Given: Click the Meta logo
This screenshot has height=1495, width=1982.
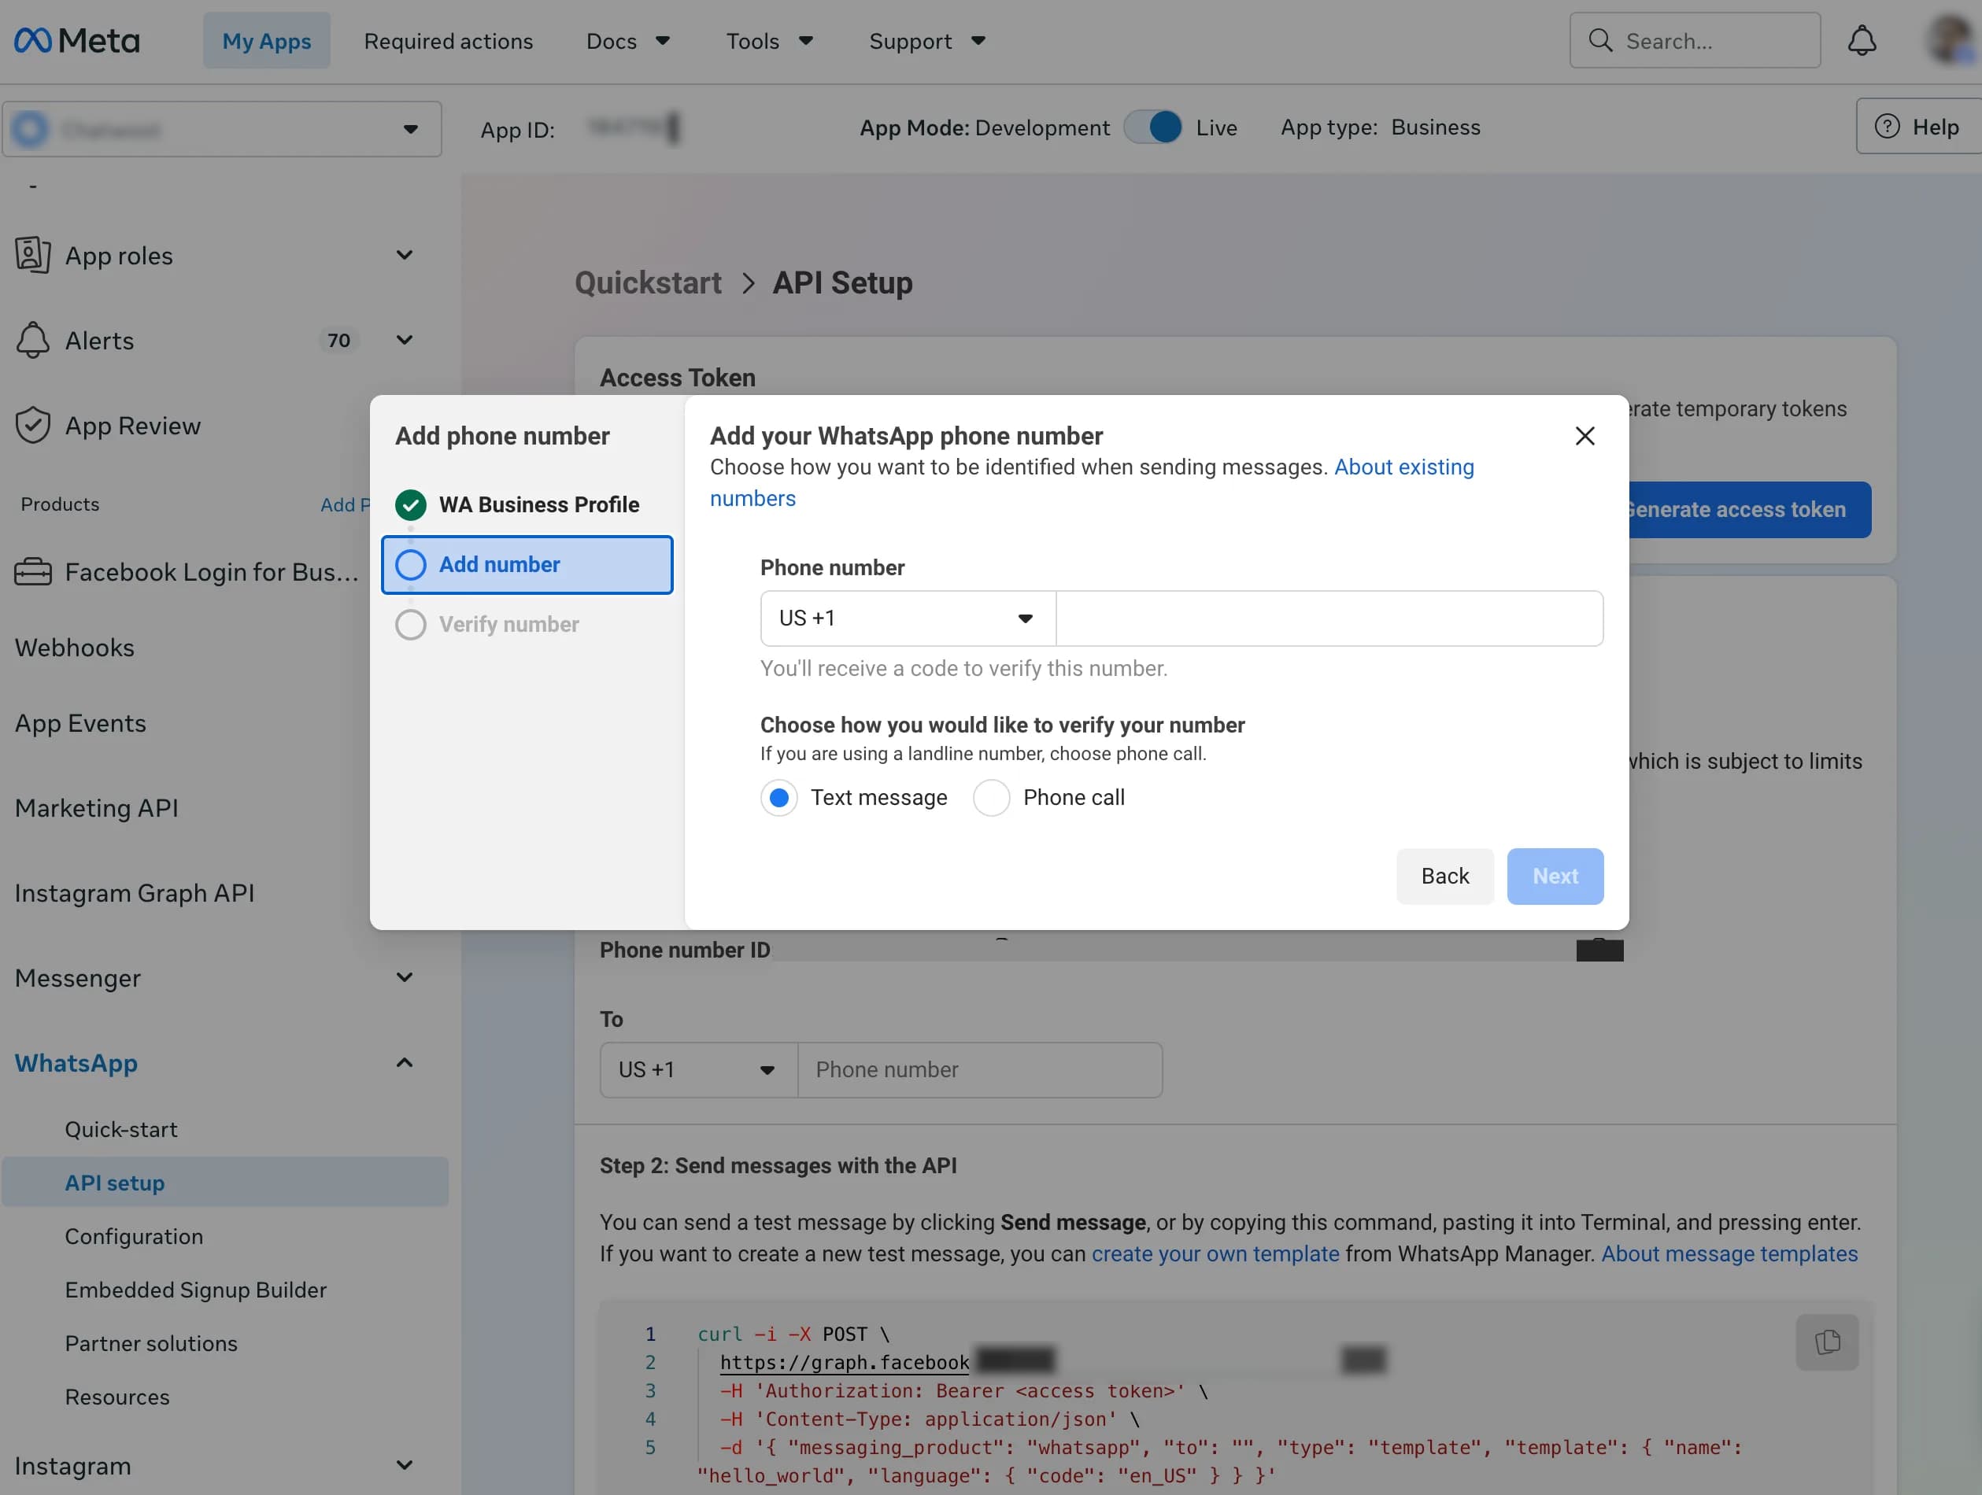Looking at the screenshot, I should (x=77, y=40).
